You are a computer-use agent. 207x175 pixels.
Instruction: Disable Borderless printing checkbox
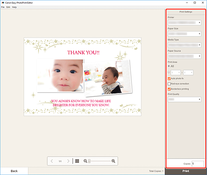pos(169,89)
